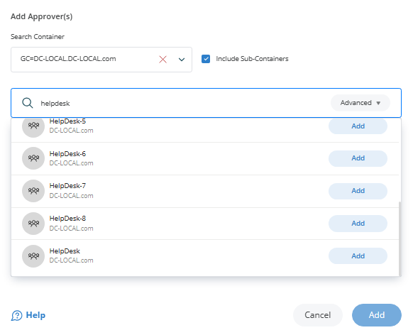Click the HelpDesk-5 name text

click(x=67, y=121)
